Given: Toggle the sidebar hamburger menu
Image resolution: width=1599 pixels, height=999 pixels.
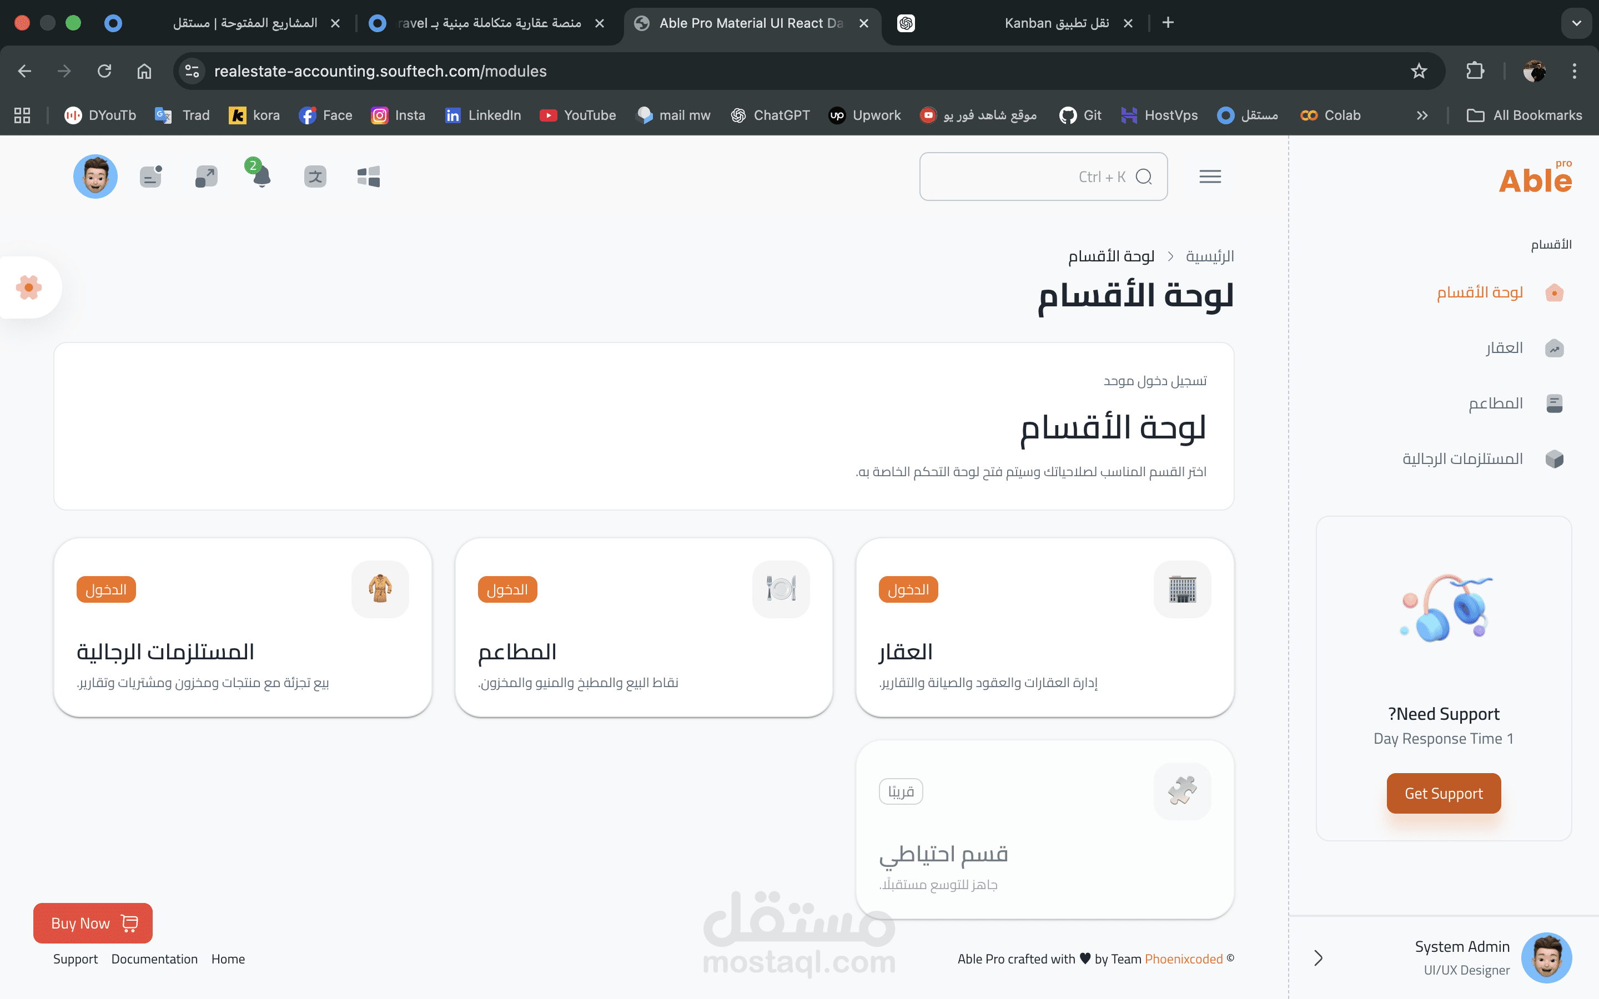Looking at the screenshot, I should pos(1210,176).
